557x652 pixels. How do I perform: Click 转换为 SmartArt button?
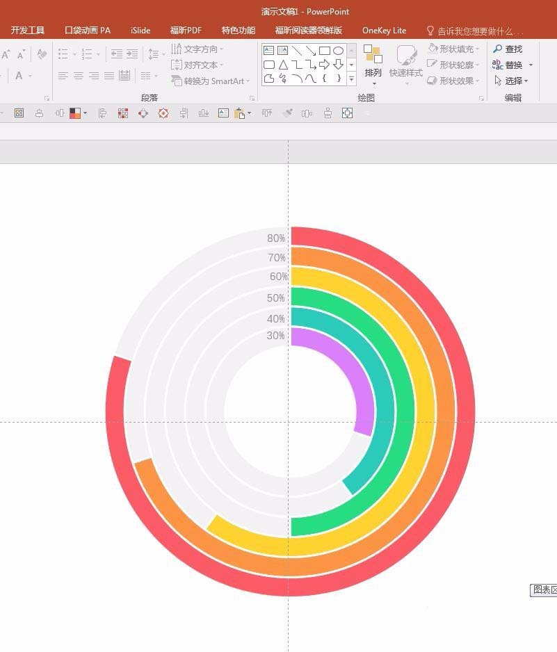(210, 81)
